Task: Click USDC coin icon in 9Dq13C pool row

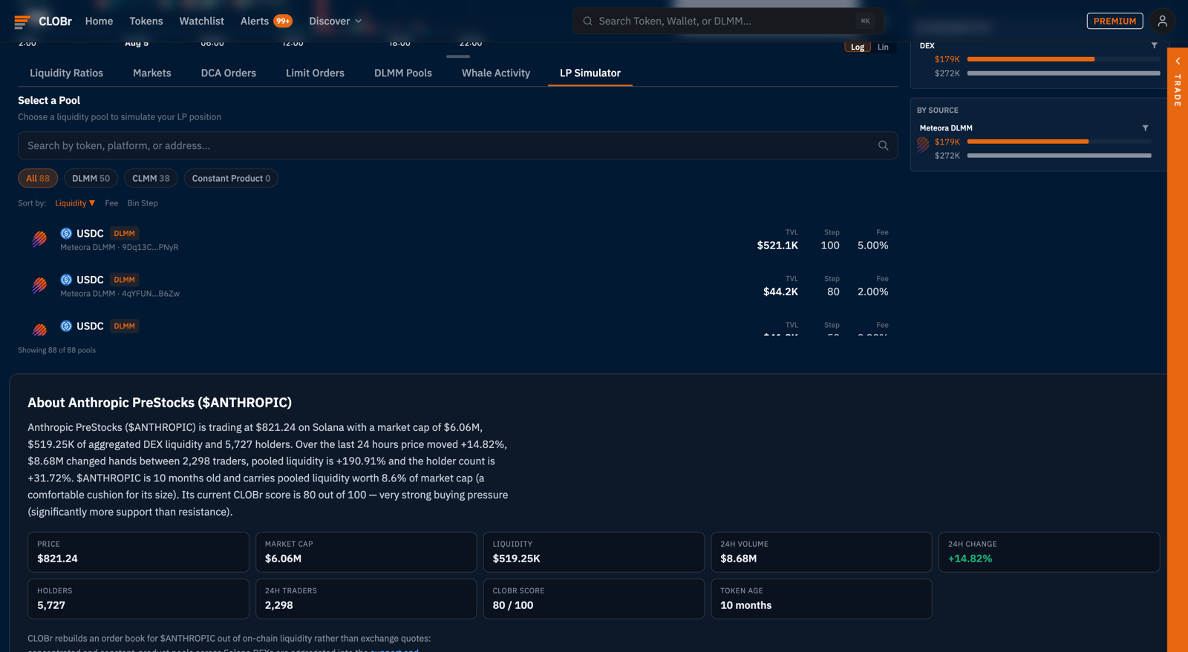Action: [x=66, y=233]
